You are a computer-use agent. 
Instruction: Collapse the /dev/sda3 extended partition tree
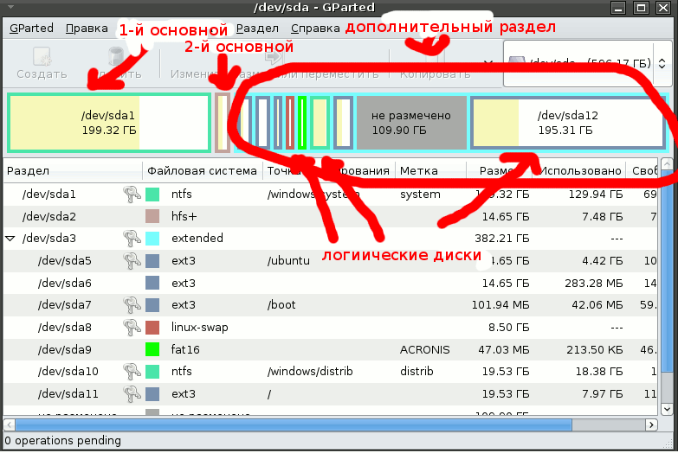coord(10,238)
